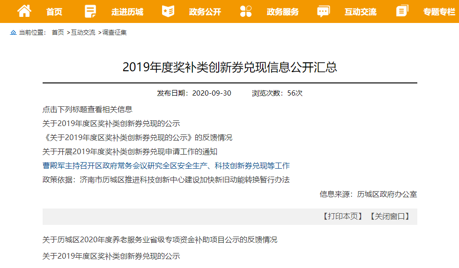
Task: Click the 关闭窗口 button
Action: 390,216
